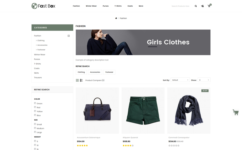Open the Show count dropdown
This screenshot has width=242, height=150.
[x=204, y=80]
